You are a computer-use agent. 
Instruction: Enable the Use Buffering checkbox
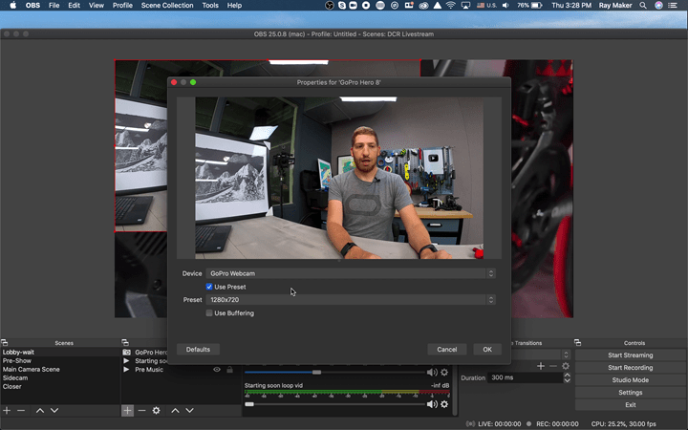tap(209, 312)
